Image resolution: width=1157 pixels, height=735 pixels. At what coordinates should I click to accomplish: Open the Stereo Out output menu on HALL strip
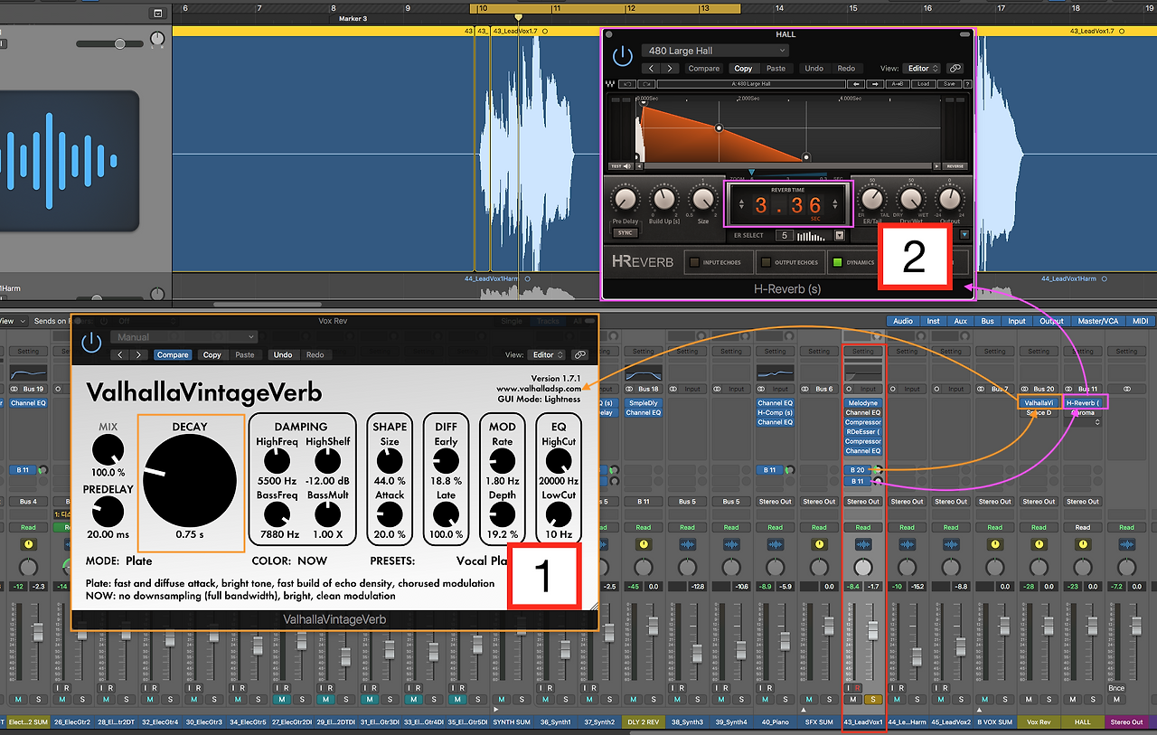(1082, 502)
